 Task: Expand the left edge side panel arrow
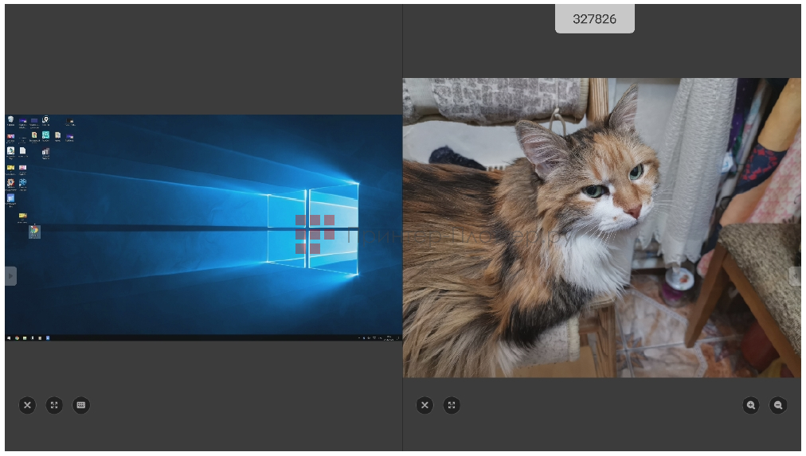point(11,276)
